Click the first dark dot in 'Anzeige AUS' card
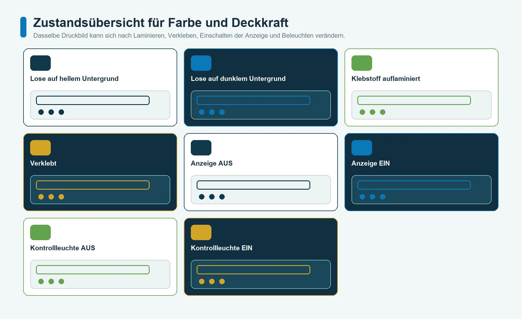The width and height of the screenshot is (522, 319). (x=202, y=197)
